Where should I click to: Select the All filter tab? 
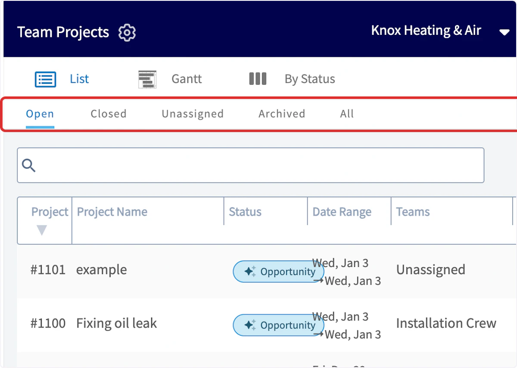click(347, 114)
